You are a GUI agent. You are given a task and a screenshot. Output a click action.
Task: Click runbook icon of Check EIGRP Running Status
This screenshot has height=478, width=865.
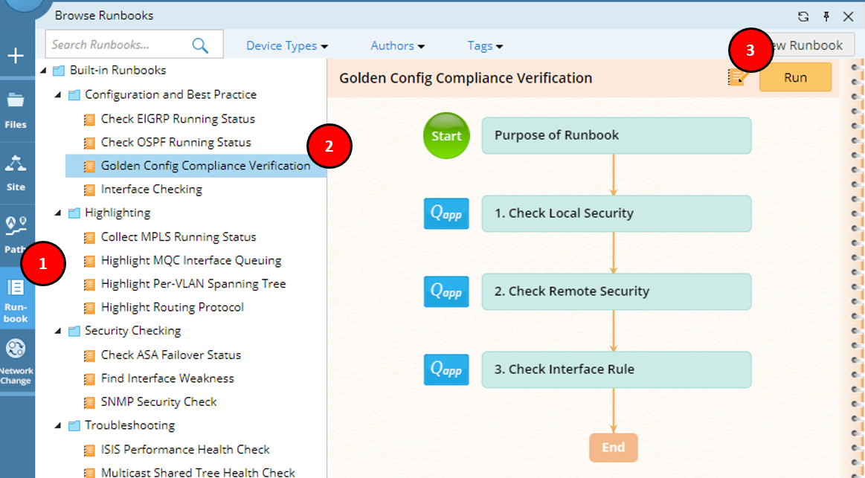pyautogui.click(x=89, y=120)
